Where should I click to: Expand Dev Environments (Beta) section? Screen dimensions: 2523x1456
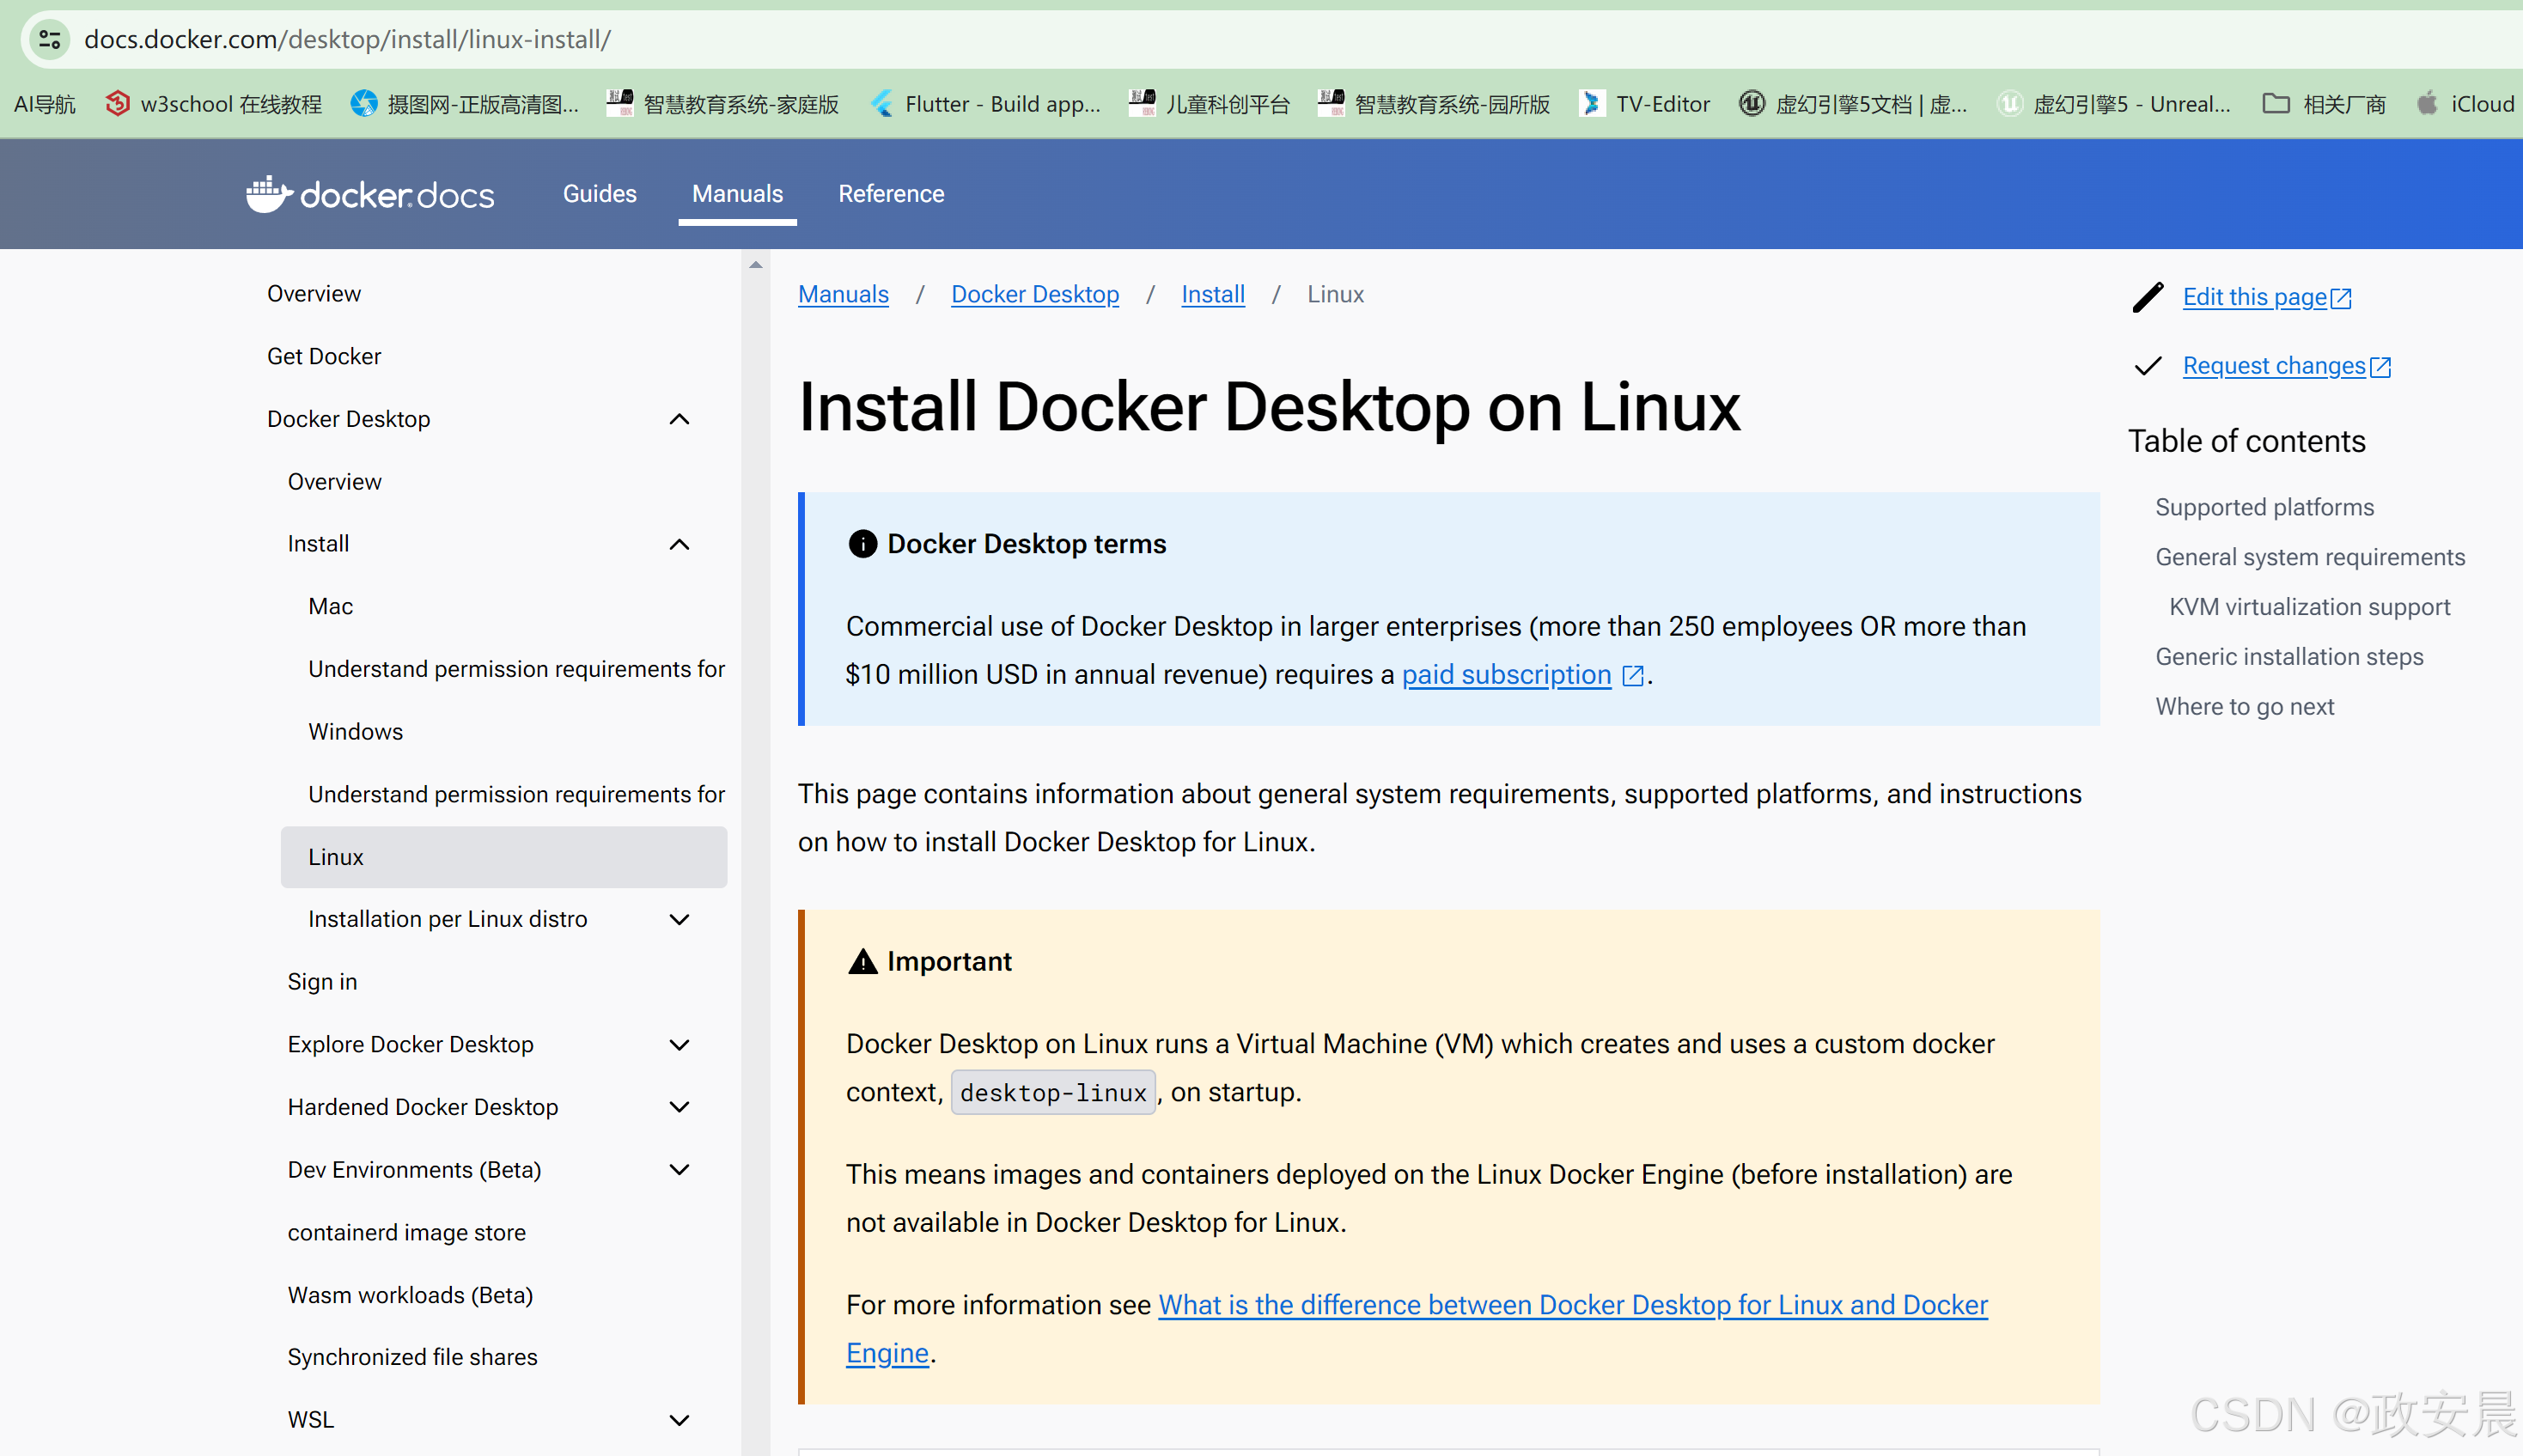679,1169
